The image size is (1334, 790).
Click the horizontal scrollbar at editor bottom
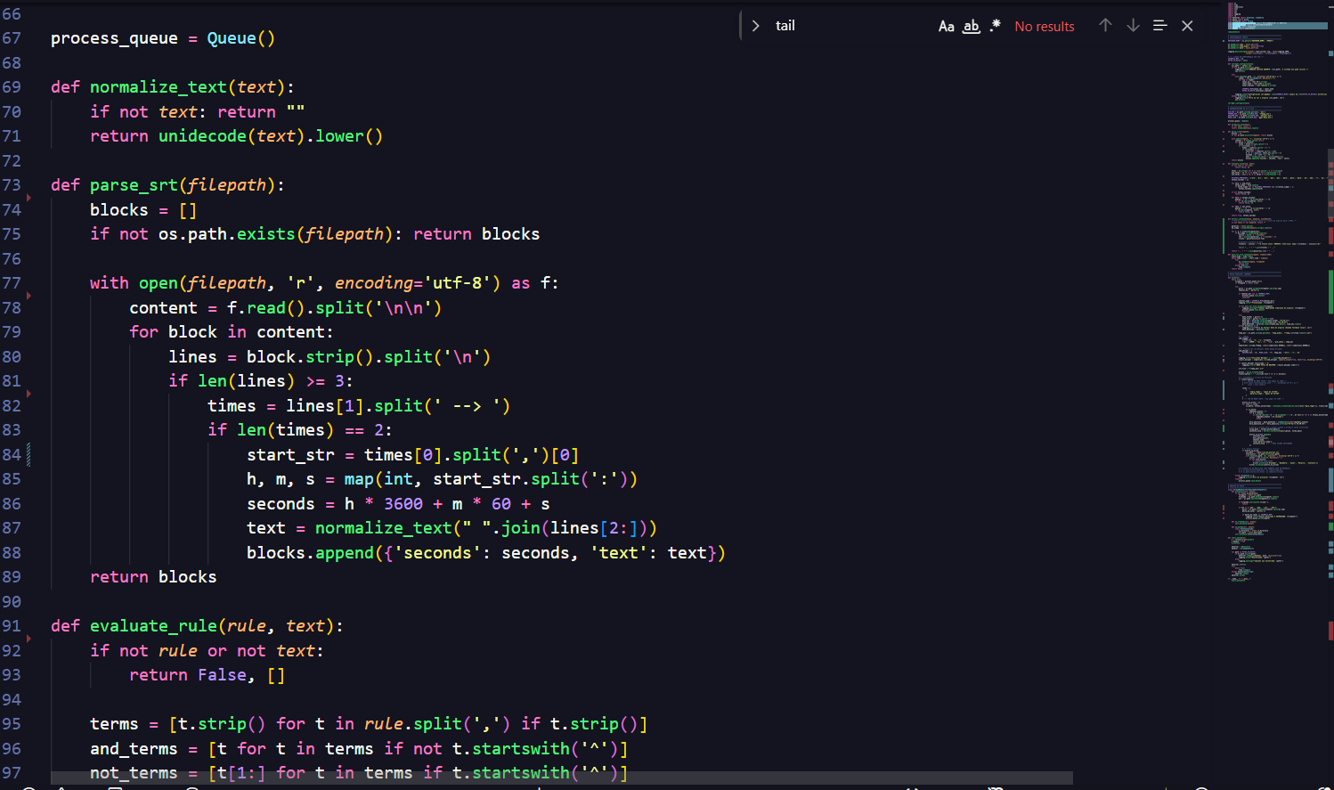(561, 778)
